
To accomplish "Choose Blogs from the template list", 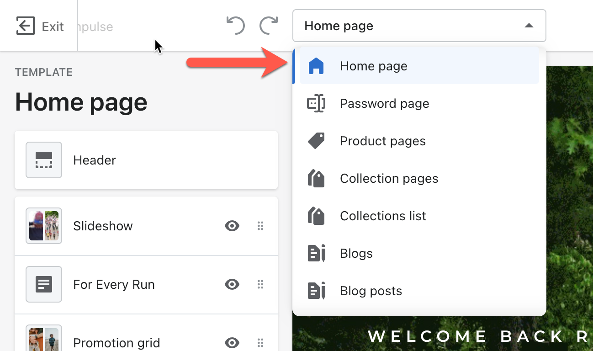I will pyautogui.click(x=419, y=254).
